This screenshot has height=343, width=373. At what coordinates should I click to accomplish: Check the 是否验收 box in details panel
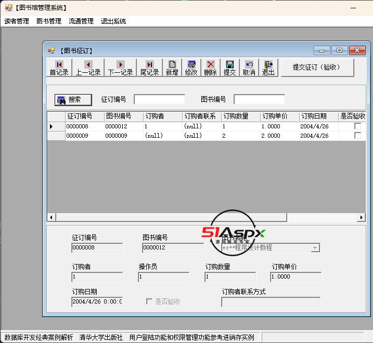click(x=150, y=302)
